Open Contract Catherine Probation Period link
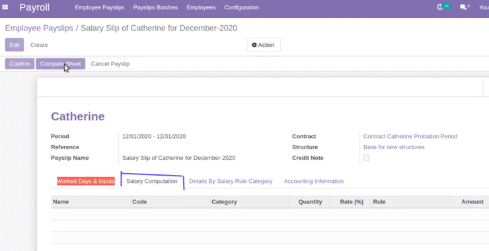 tap(410, 136)
